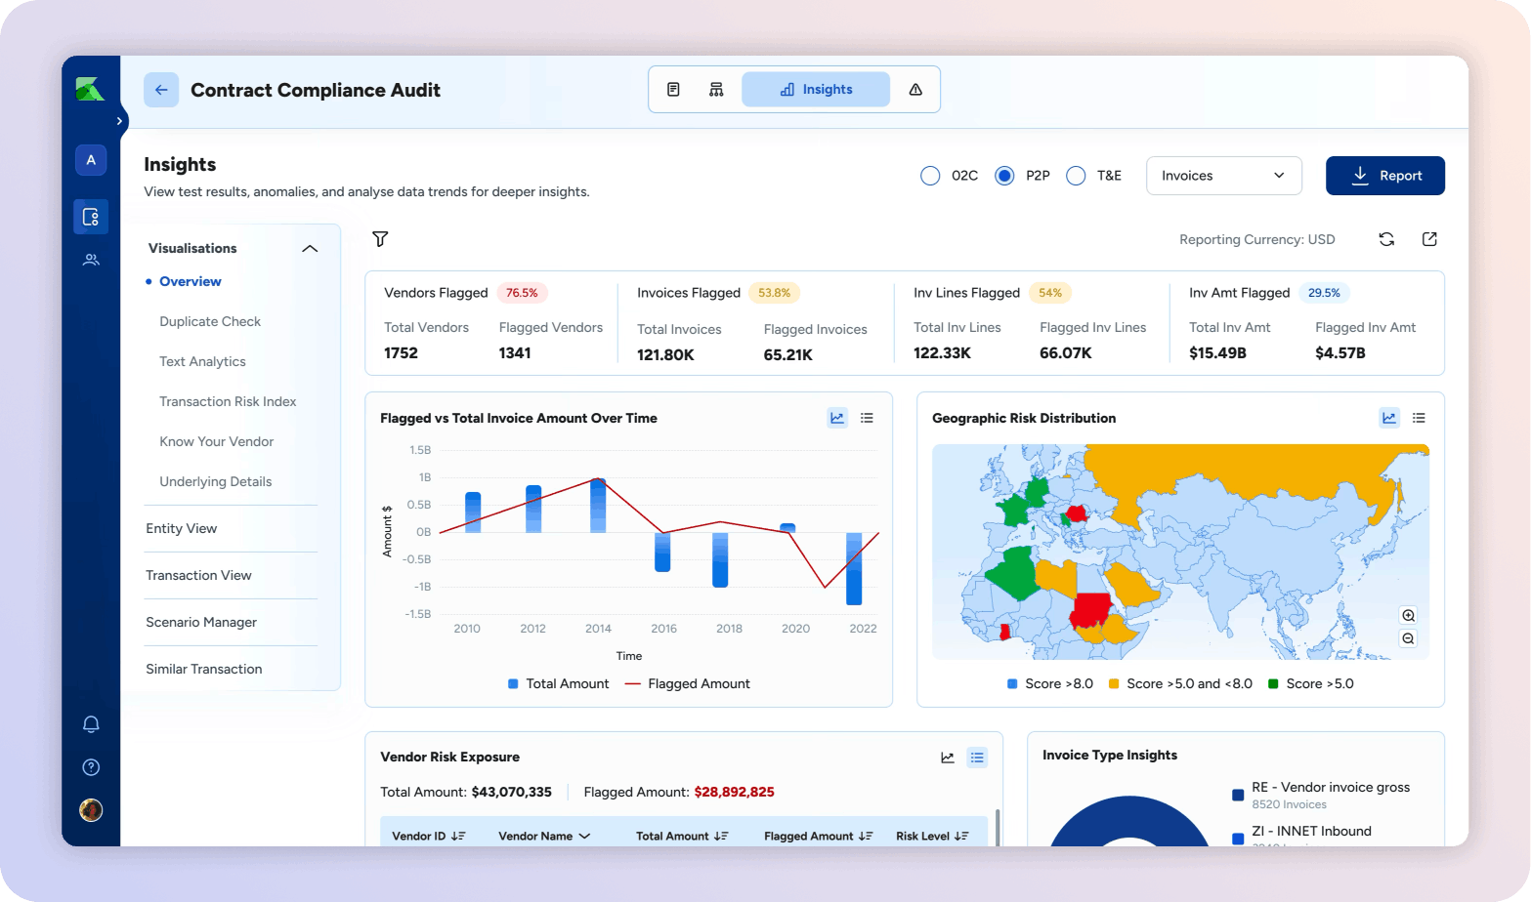
Task: Open notifications bell in sidebar
Action: click(91, 724)
